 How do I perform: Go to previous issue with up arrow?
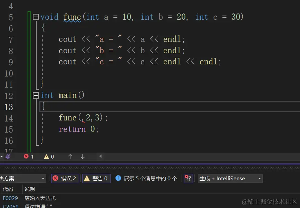click(x=70, y=156)
